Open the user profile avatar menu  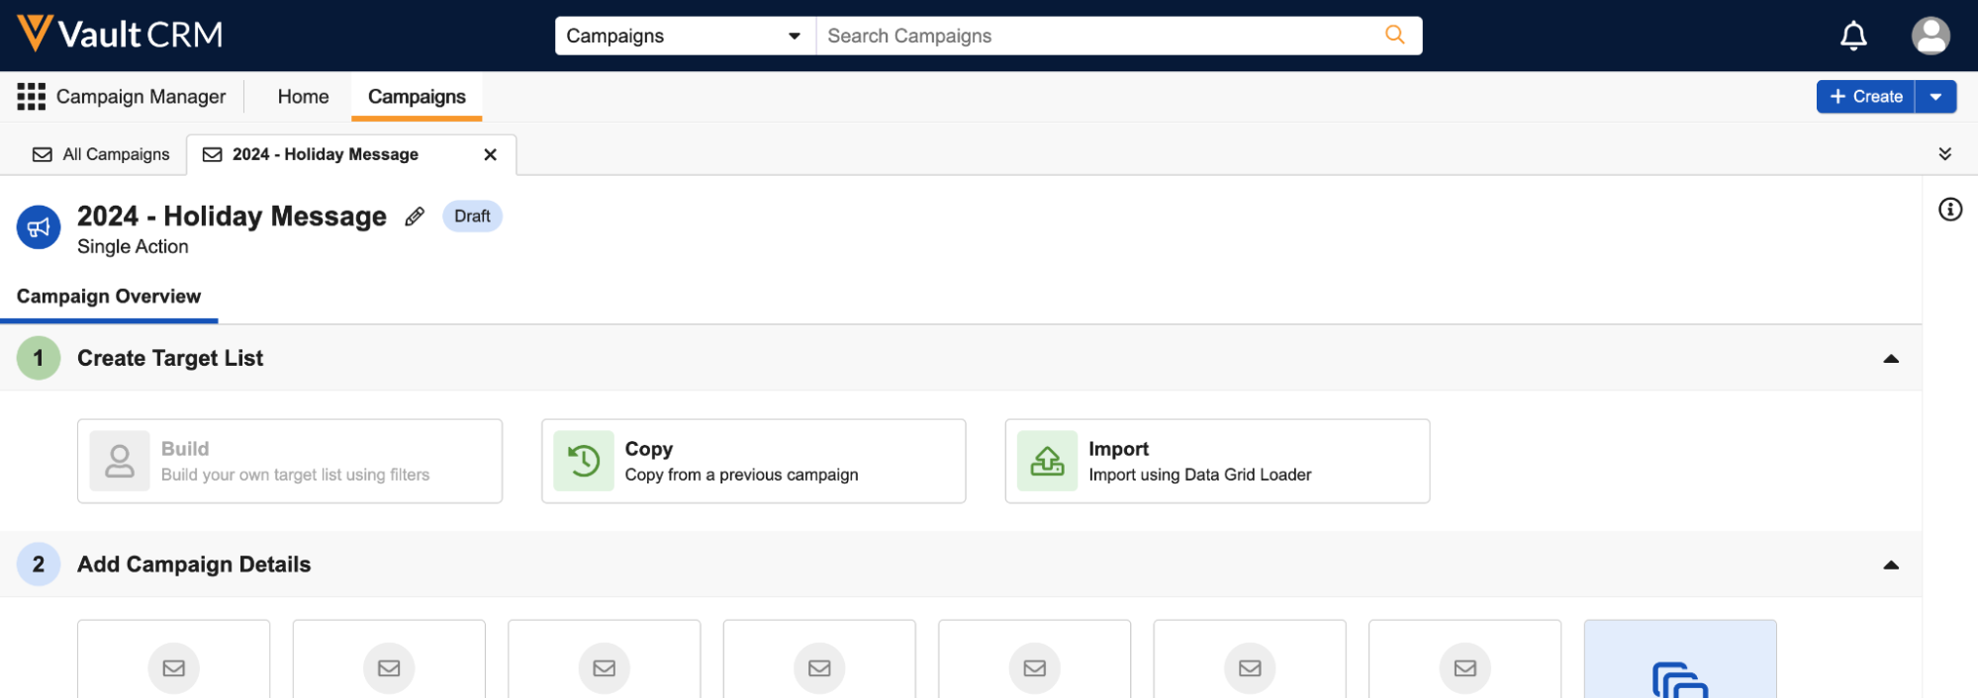[1930, 37]
